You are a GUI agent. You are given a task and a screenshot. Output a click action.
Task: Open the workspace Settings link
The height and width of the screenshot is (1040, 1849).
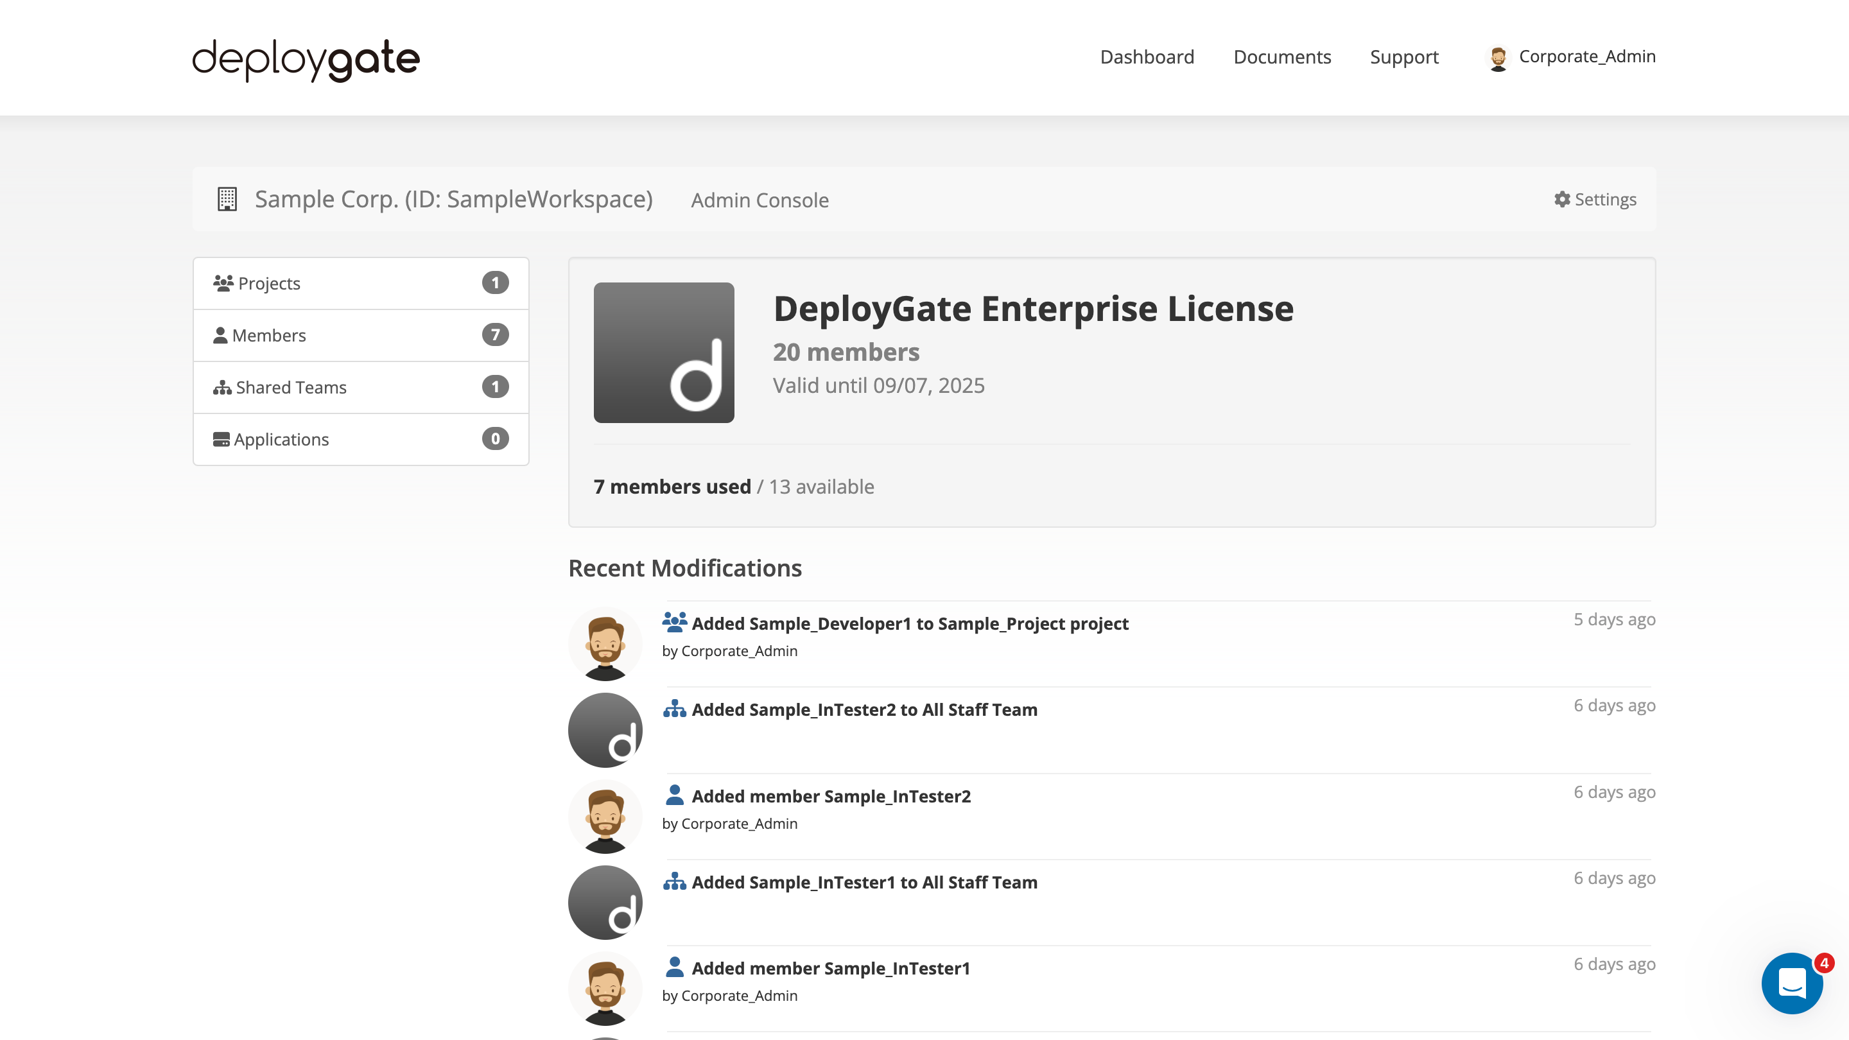(x=1595, y=199)
